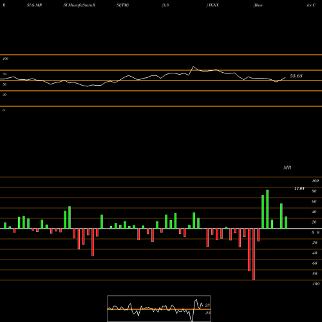The height and width of the screenshot is (322, 322).
Task: Click the tallest green bar in MR chart
Action: [267, 209]
